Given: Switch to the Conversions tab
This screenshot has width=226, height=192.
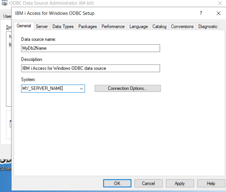Looking at the screenshot, I should pyautogui.click(x=182, y=27).
